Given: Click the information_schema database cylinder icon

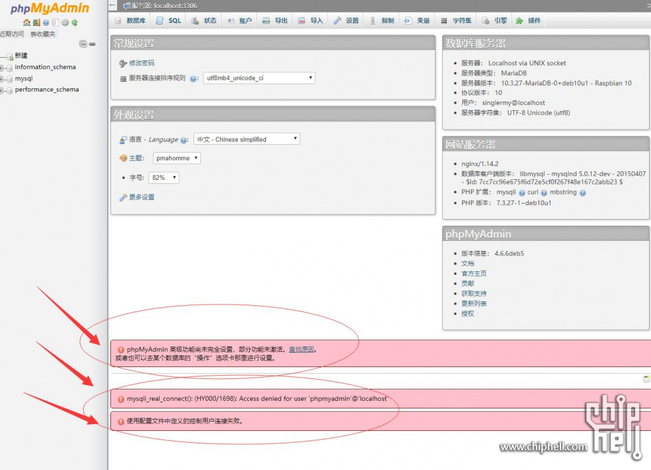Looking at the screenshot, I should point(9,68).
